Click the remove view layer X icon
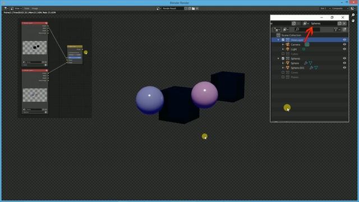Image resolution: width=359 pixels, height=202 pixels. pyautogui.click(x=344, y=24)
